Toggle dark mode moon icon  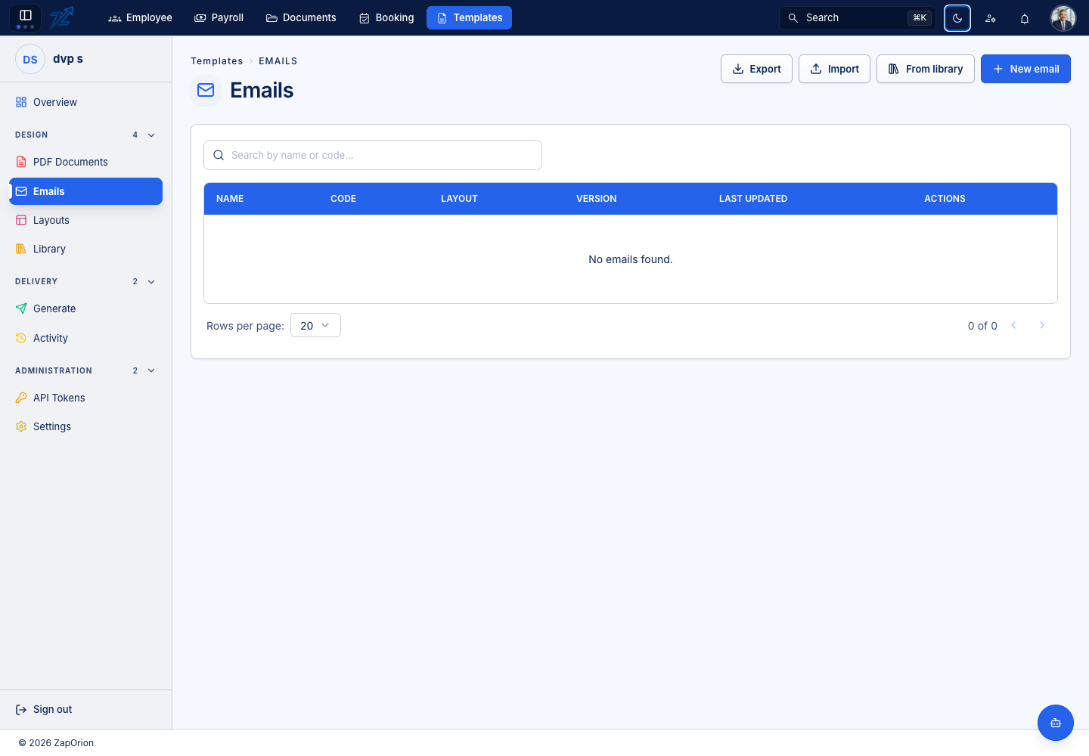(957, 18)
